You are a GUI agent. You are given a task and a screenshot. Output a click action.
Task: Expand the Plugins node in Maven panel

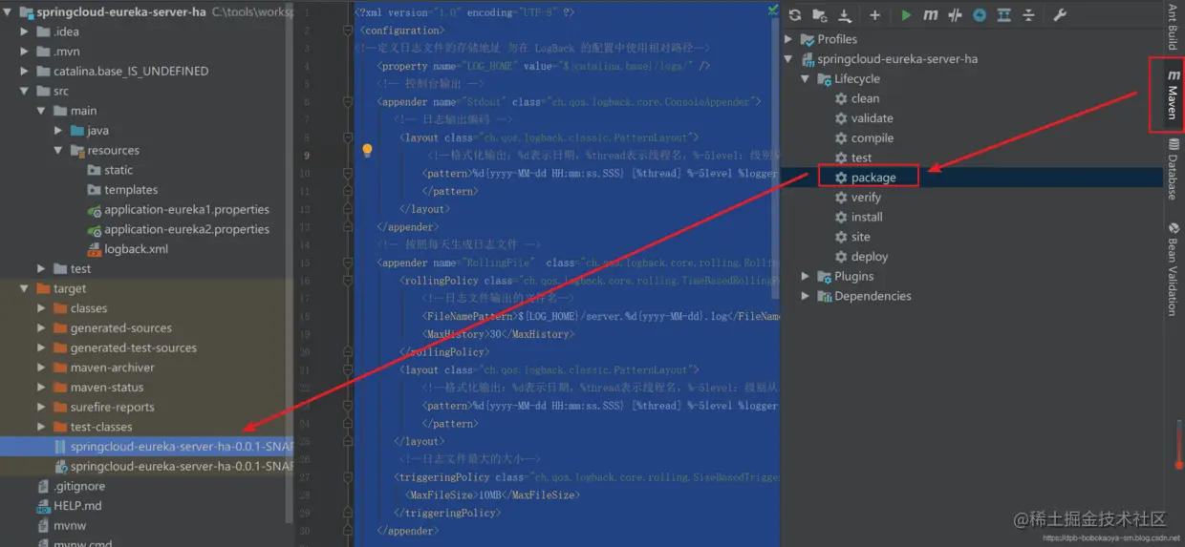click(x=806, y=277)
